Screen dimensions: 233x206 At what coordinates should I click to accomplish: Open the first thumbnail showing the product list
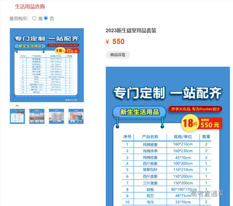[17, 116]
